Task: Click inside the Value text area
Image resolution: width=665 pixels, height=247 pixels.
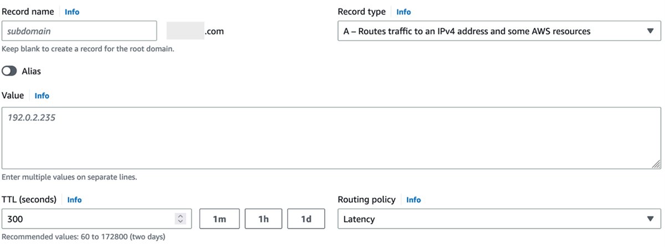Action: coord(331,138)
